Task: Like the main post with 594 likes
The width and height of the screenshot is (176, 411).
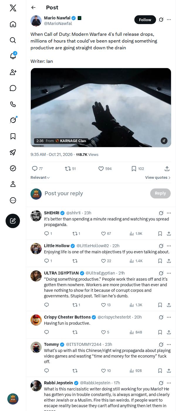Action: tap(105, 169)
